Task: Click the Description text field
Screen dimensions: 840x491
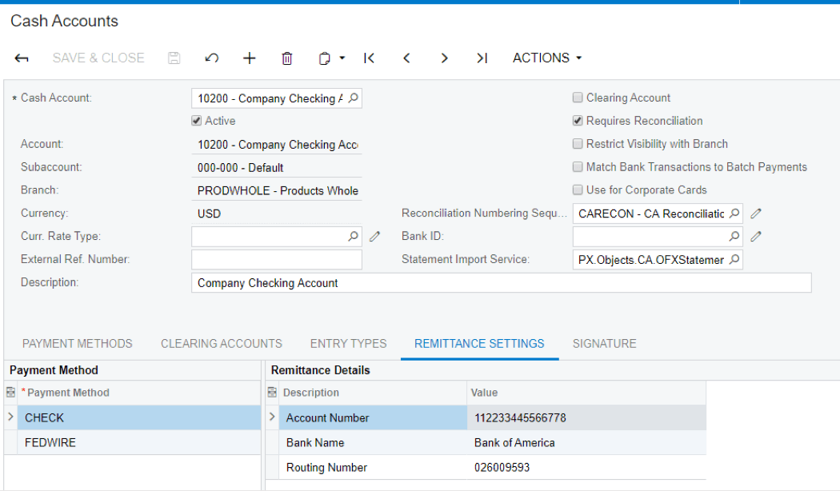Action: [x=502, y=283]
